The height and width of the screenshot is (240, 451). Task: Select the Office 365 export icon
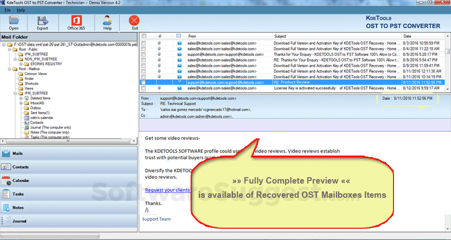click(76, 21)
